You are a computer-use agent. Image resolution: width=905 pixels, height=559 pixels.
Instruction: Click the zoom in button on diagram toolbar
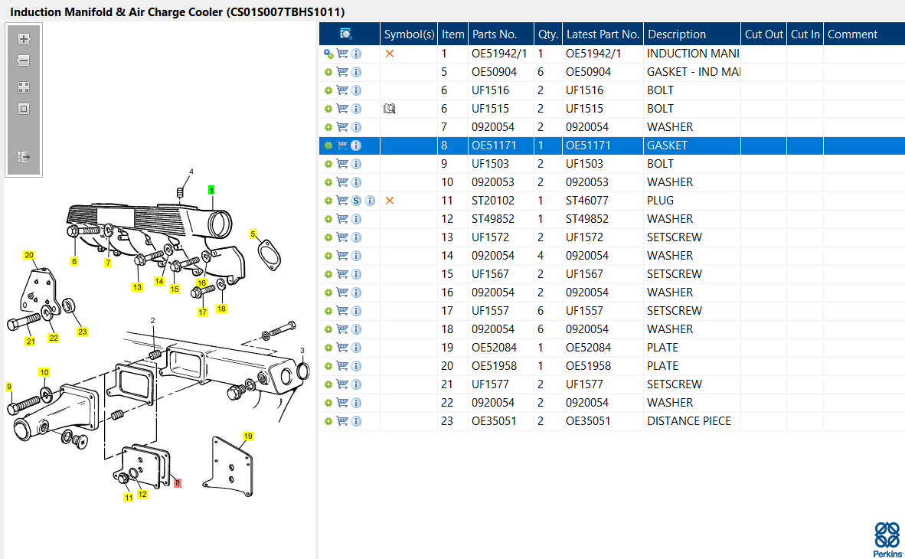coord(24,39)
